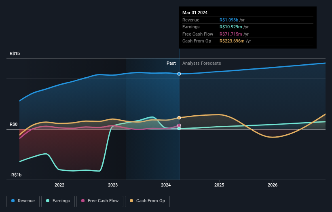Click the R$0 y-axis label
Screen dimensions: 332x212
click(14, 124)
